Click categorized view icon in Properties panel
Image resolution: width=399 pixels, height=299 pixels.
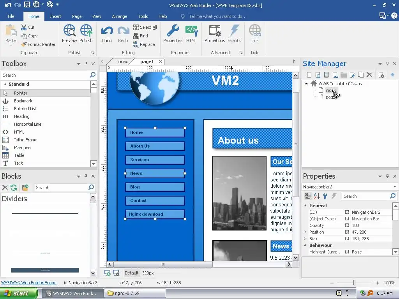(x=308, y=196)
